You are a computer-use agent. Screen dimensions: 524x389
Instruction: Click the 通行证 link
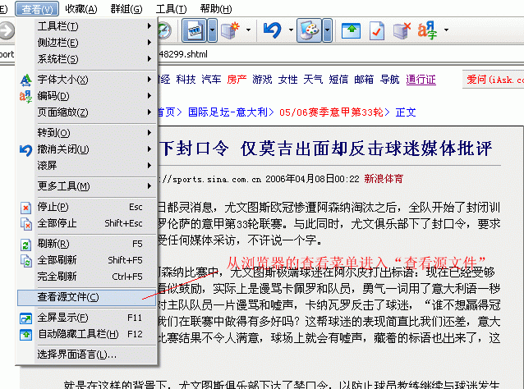point(421,80)
